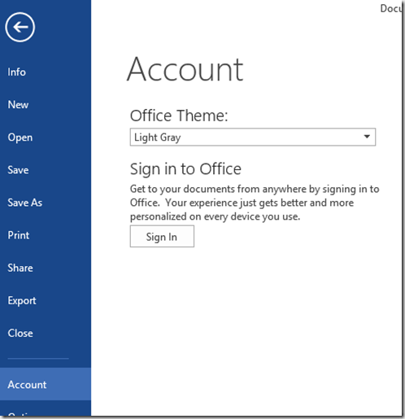Choose Open in the left sidebar
The image size is (405, 419).
(x=20, y=137)
